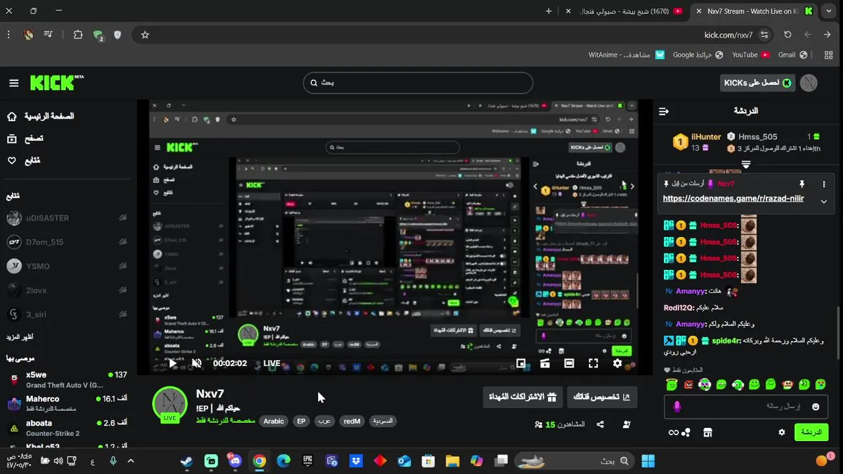Expand the pinned message chevron

pos(823,201)
